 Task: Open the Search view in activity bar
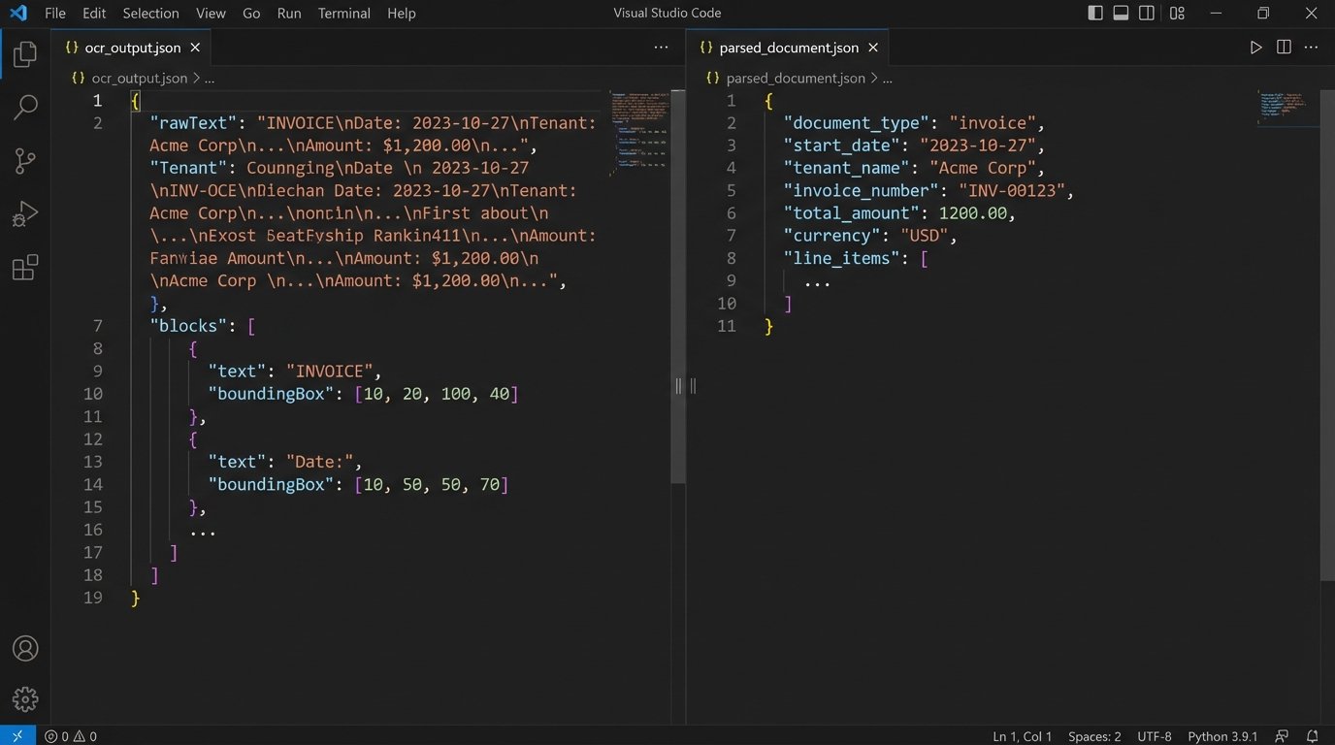(x=25, y=107)
